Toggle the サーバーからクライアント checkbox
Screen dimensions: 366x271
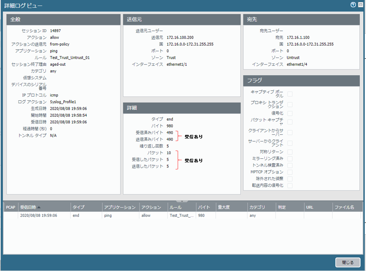click(290, 143)
